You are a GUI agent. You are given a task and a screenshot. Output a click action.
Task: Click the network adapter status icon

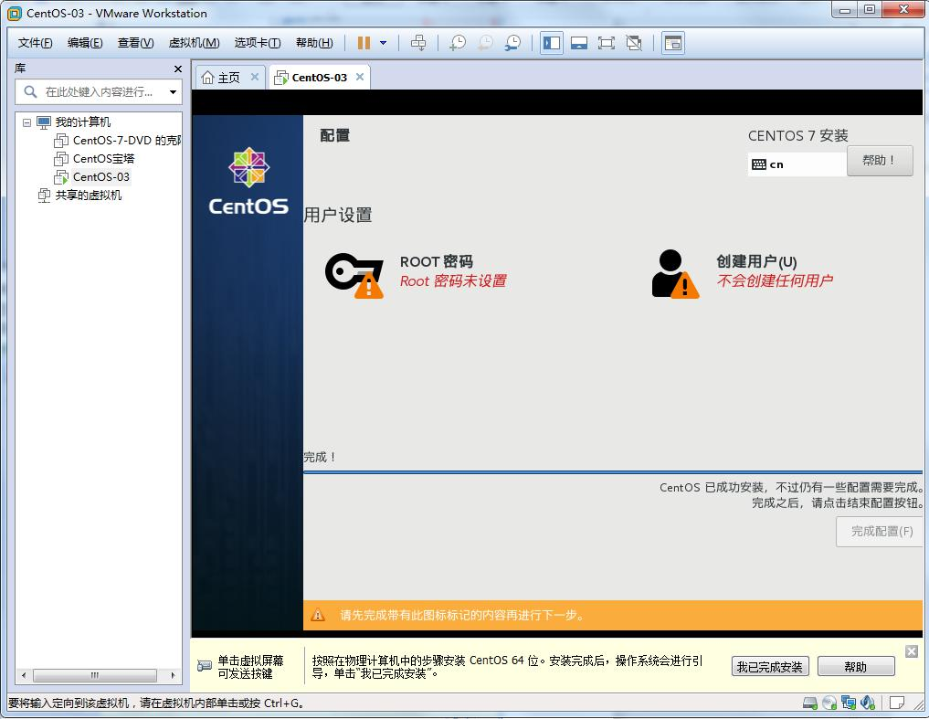tap(849, 703)
